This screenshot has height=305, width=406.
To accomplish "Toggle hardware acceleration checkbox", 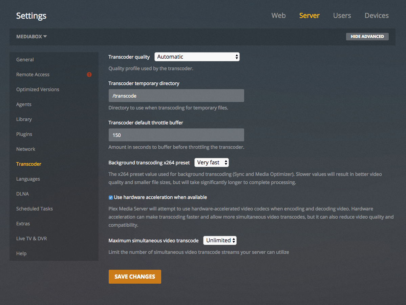I will pos(111,198).
